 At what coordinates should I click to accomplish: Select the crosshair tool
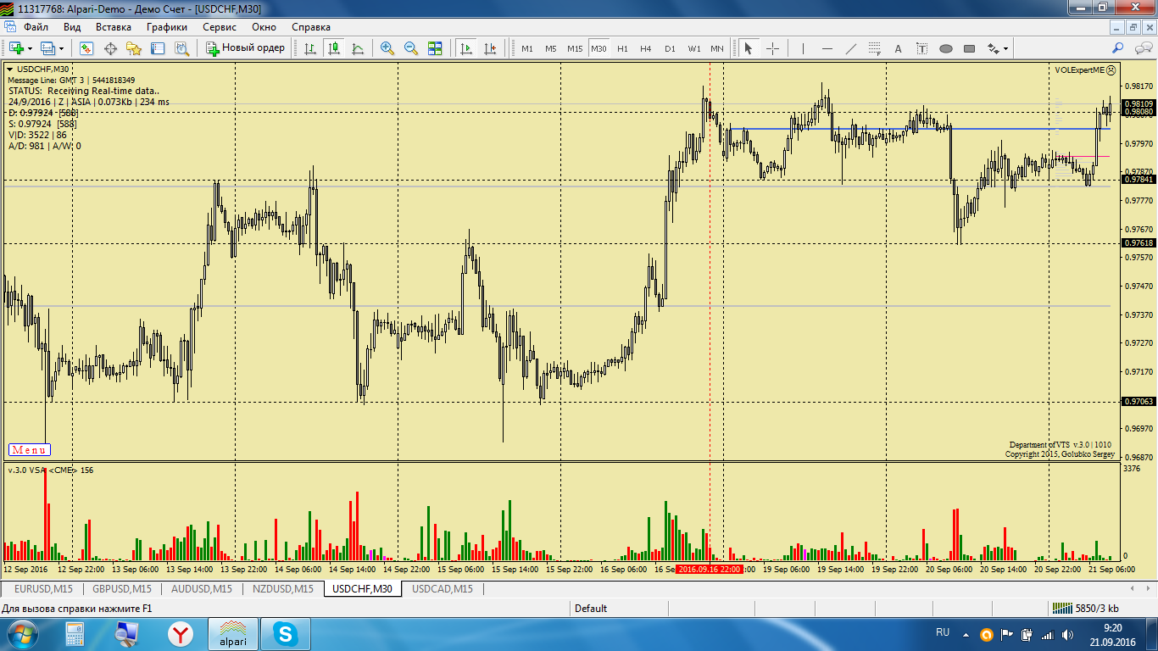pyautogui.click(x=772, y=48)
